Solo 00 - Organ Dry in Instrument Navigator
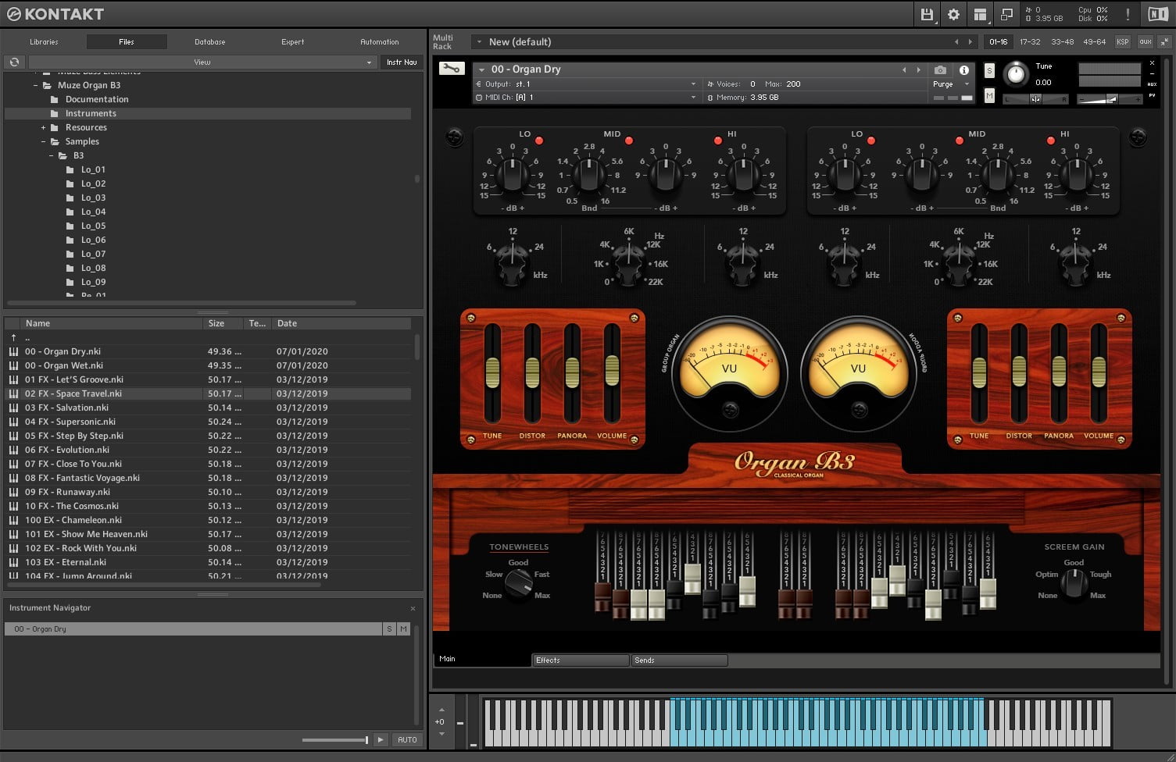This screenshot has width=1176, height=762. [x=389, y=628]
